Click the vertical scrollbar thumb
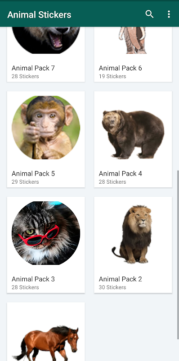The image size is (179, 361). (178, 255)
